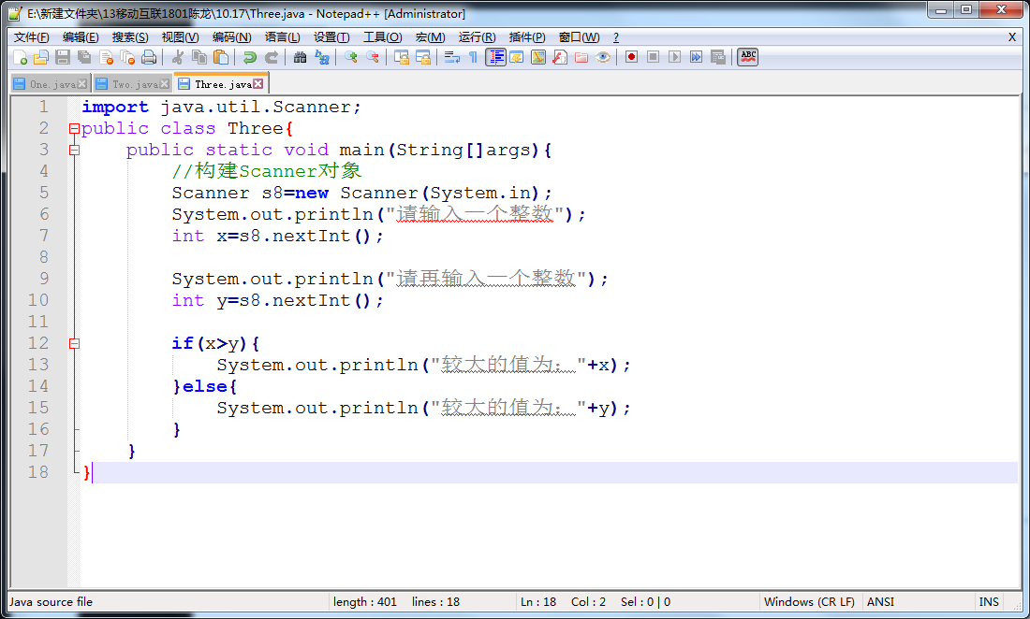This screenshot has height=619, width=1030.
Task: Open the Replace toolbar icon
Action: [x=322, y=58]
